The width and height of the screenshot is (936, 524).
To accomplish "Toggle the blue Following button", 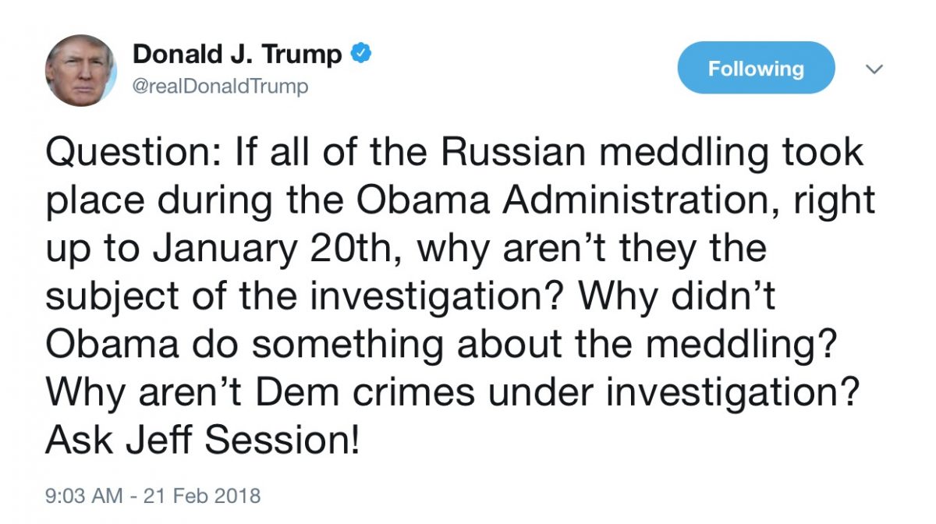I will pos(756,68).
